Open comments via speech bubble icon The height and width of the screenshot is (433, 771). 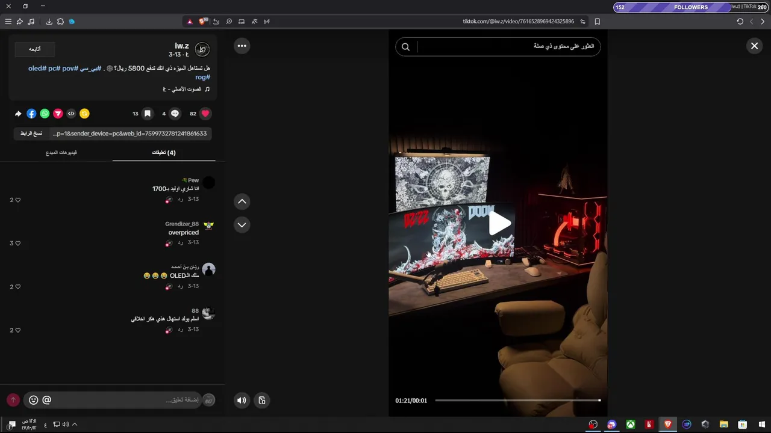tap(175, 113)
